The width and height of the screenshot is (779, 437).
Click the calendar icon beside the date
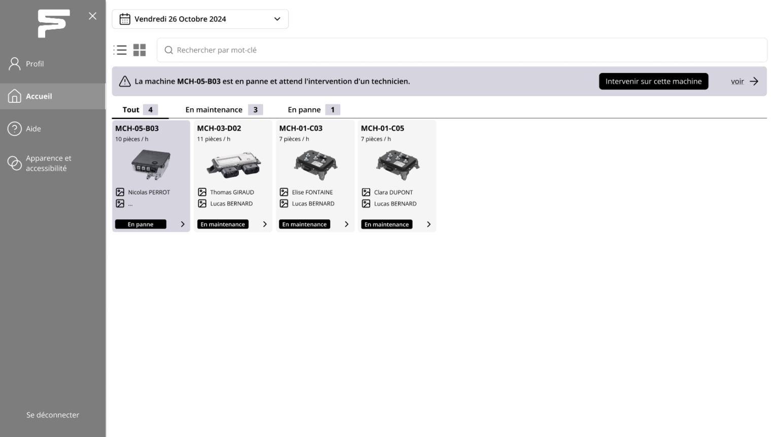point(125,19)
